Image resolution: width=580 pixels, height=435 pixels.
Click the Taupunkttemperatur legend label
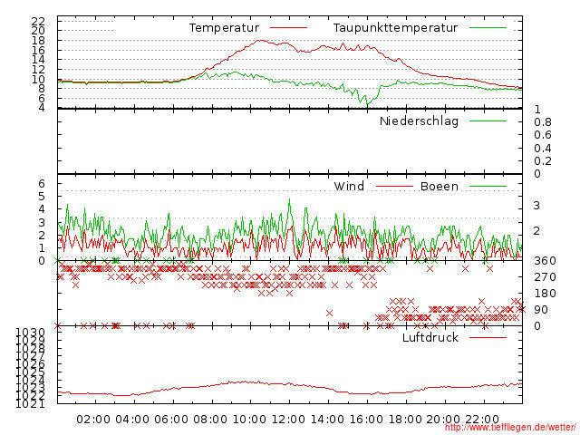click(395, 28)
